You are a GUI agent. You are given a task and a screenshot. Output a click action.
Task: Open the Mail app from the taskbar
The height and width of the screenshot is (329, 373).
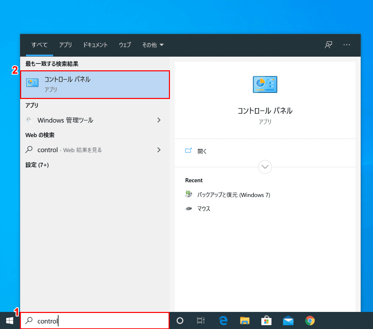288,321
